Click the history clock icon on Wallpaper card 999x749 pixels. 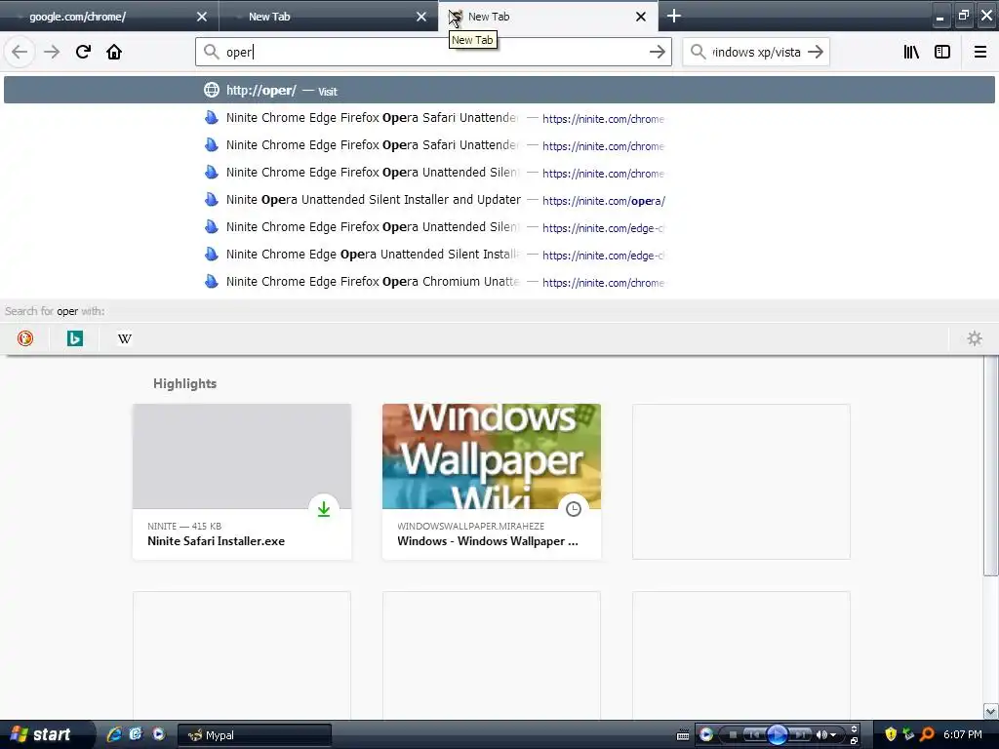coord(574,509)
